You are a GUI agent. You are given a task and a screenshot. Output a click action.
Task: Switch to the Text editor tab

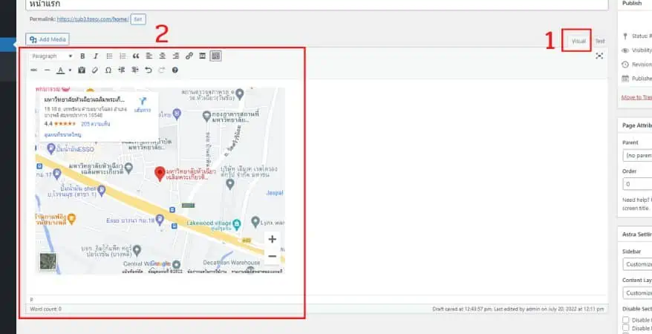point(599,41)
